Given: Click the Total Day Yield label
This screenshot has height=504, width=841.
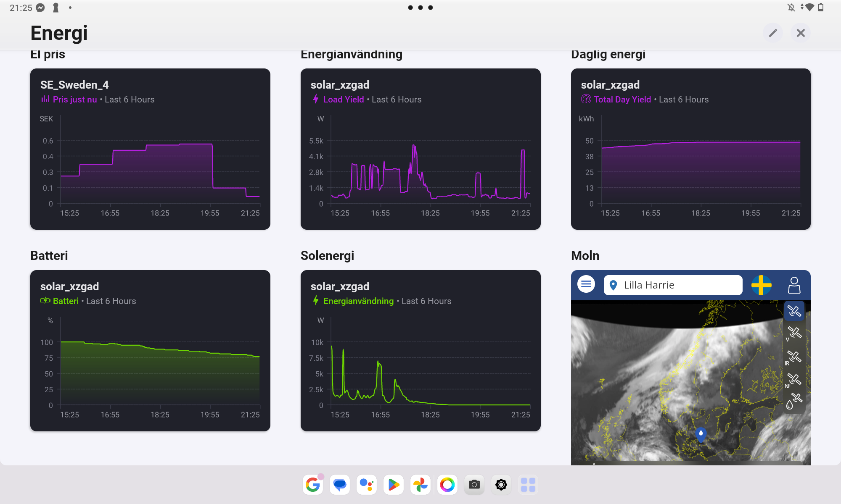Looking at the screenshot, I should click(x=622, y=100).
